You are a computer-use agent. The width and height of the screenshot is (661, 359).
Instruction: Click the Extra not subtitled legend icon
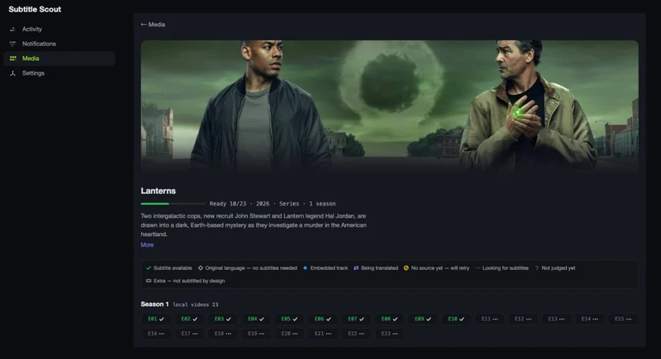pos(149,281)
